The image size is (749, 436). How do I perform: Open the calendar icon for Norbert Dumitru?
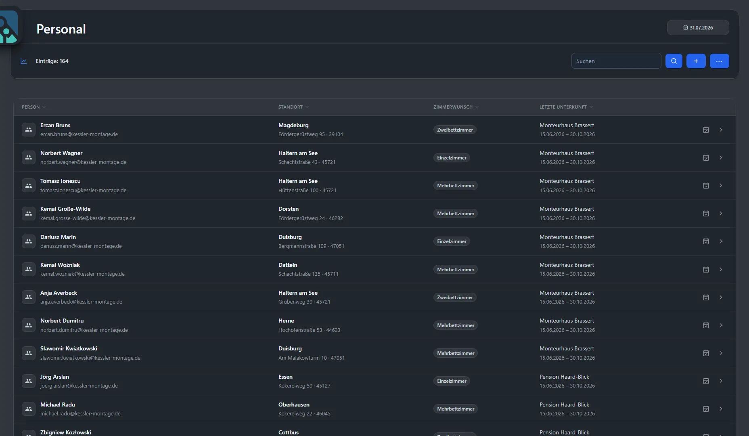(x=706, y=325)
